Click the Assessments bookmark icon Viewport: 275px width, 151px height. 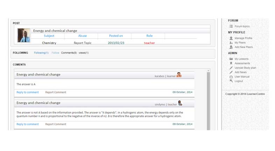(231, 63)
